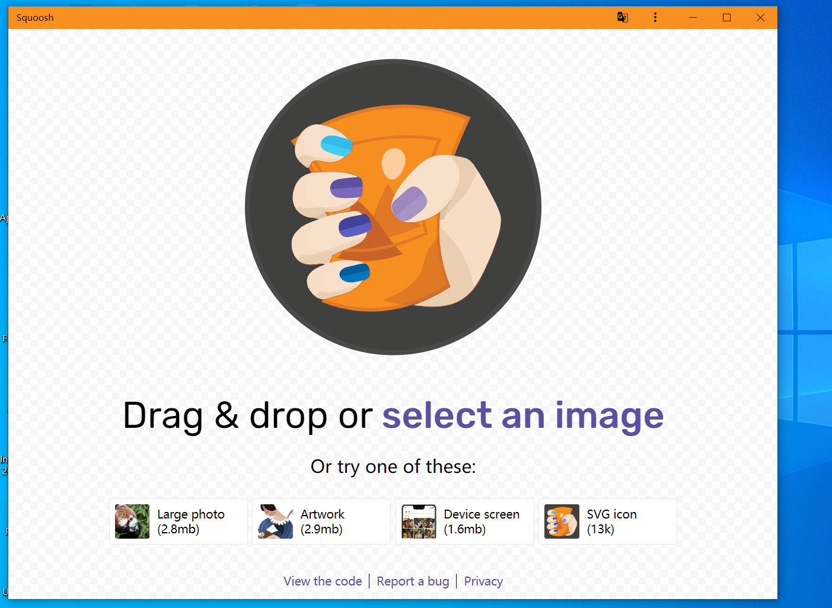The width and height of the screenshot is (832, 608).
Task: Open the 'View the code' link
Action: pos(323,581)
